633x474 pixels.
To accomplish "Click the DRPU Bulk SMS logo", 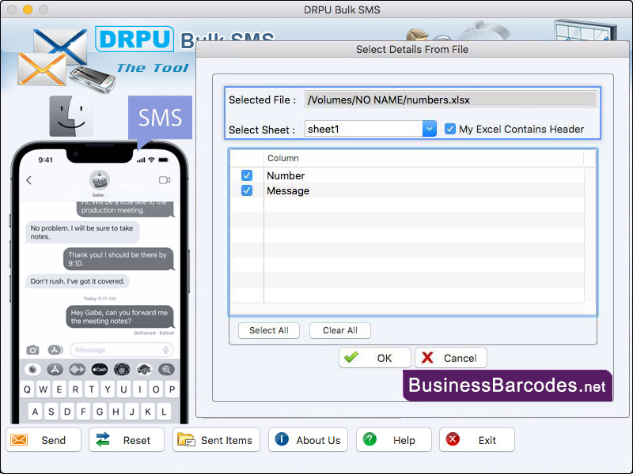I will click(135, 39).
